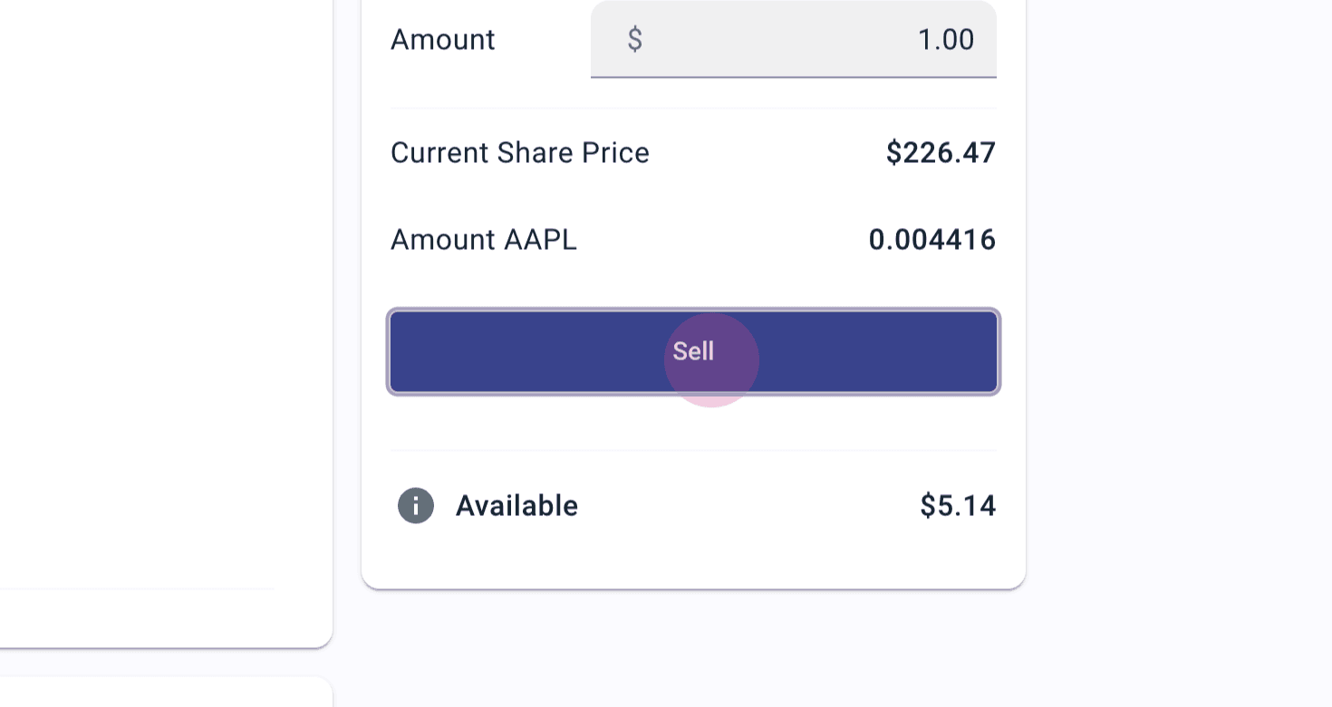
Task: Click the horizontal rule in left card
Action: [x=136, y=588]
